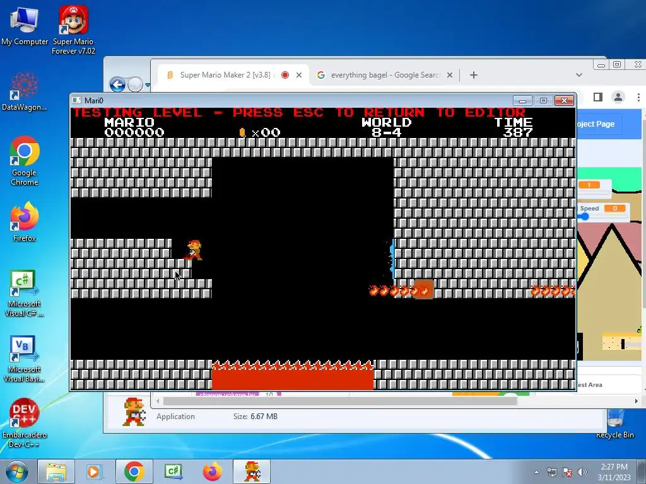This screenshot has width=646, height=484.
Task: Click the Mario application file icon
Action: (134, 412)
